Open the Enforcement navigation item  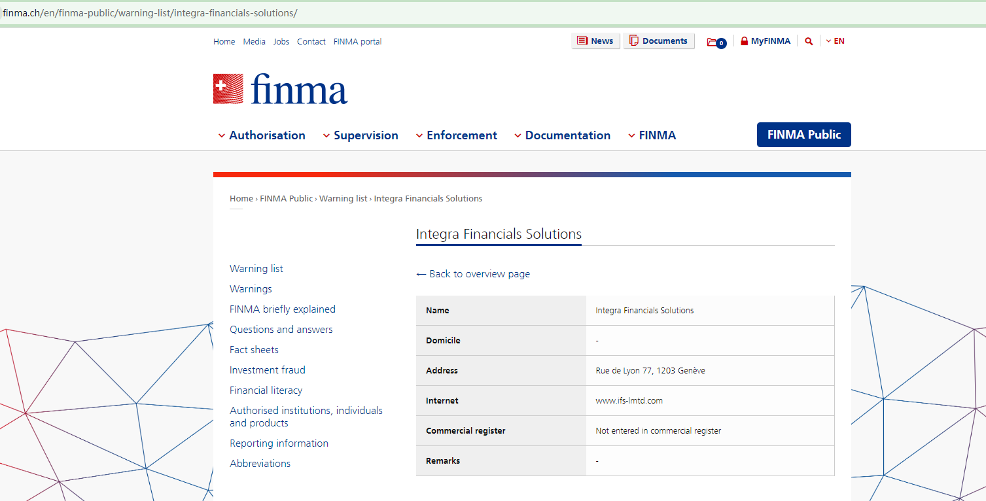click(x=461, y=135)
